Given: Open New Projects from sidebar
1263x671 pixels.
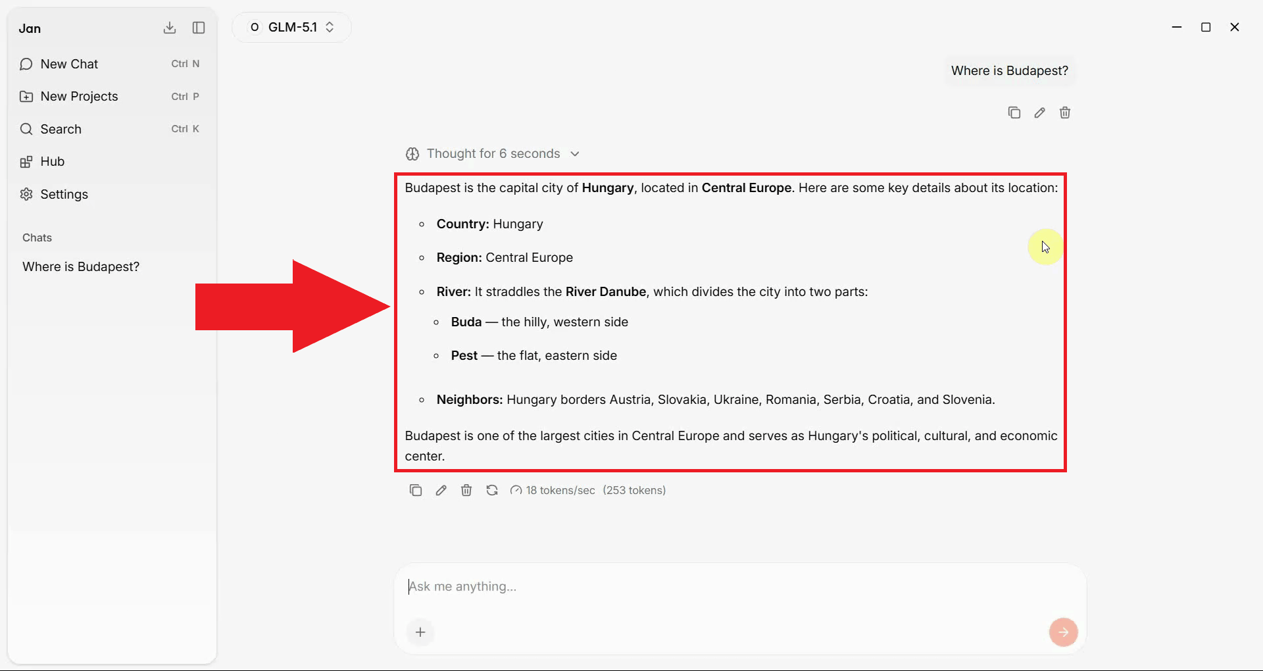Looking at the screenshot, I should click(79, 96).
